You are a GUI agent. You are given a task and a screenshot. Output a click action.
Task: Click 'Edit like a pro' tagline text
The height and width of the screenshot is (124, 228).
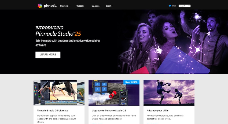68,43
